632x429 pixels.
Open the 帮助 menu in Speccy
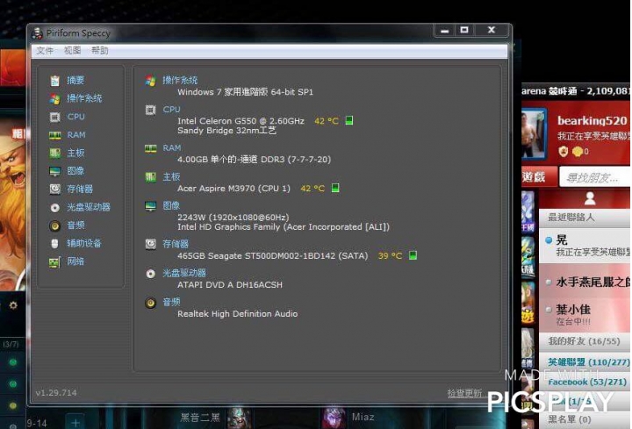99,50
